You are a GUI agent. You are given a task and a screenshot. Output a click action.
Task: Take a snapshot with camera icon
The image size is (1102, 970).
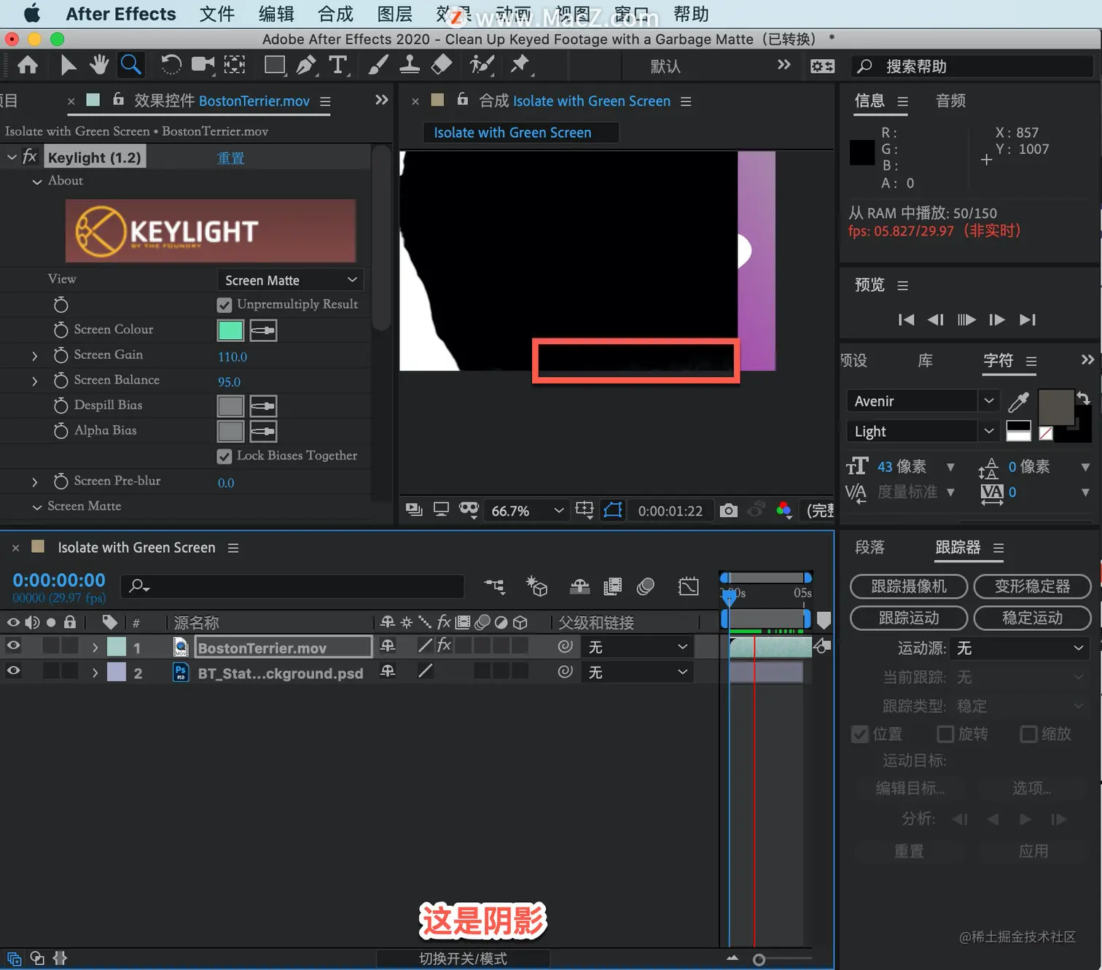(728, 511)
